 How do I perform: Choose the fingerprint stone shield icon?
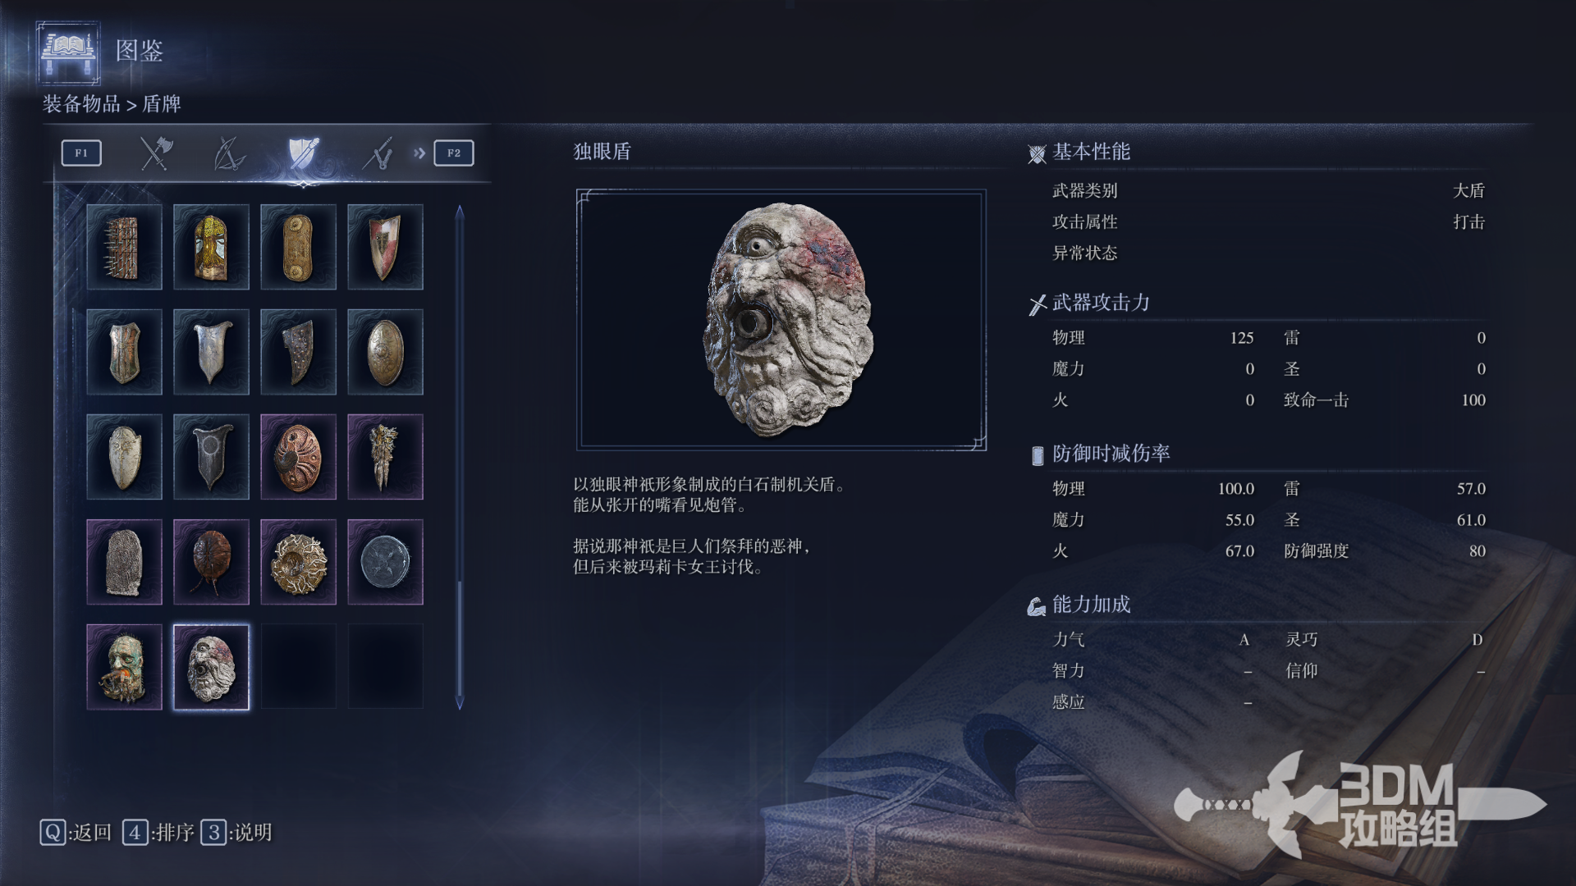(124, 562)
